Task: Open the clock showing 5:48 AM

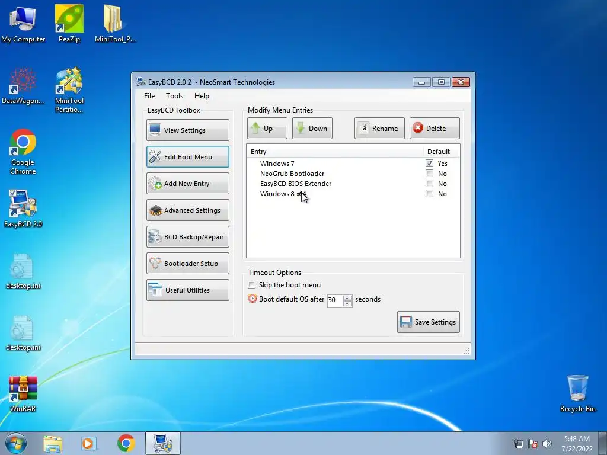Action: [x=577, y=443]
